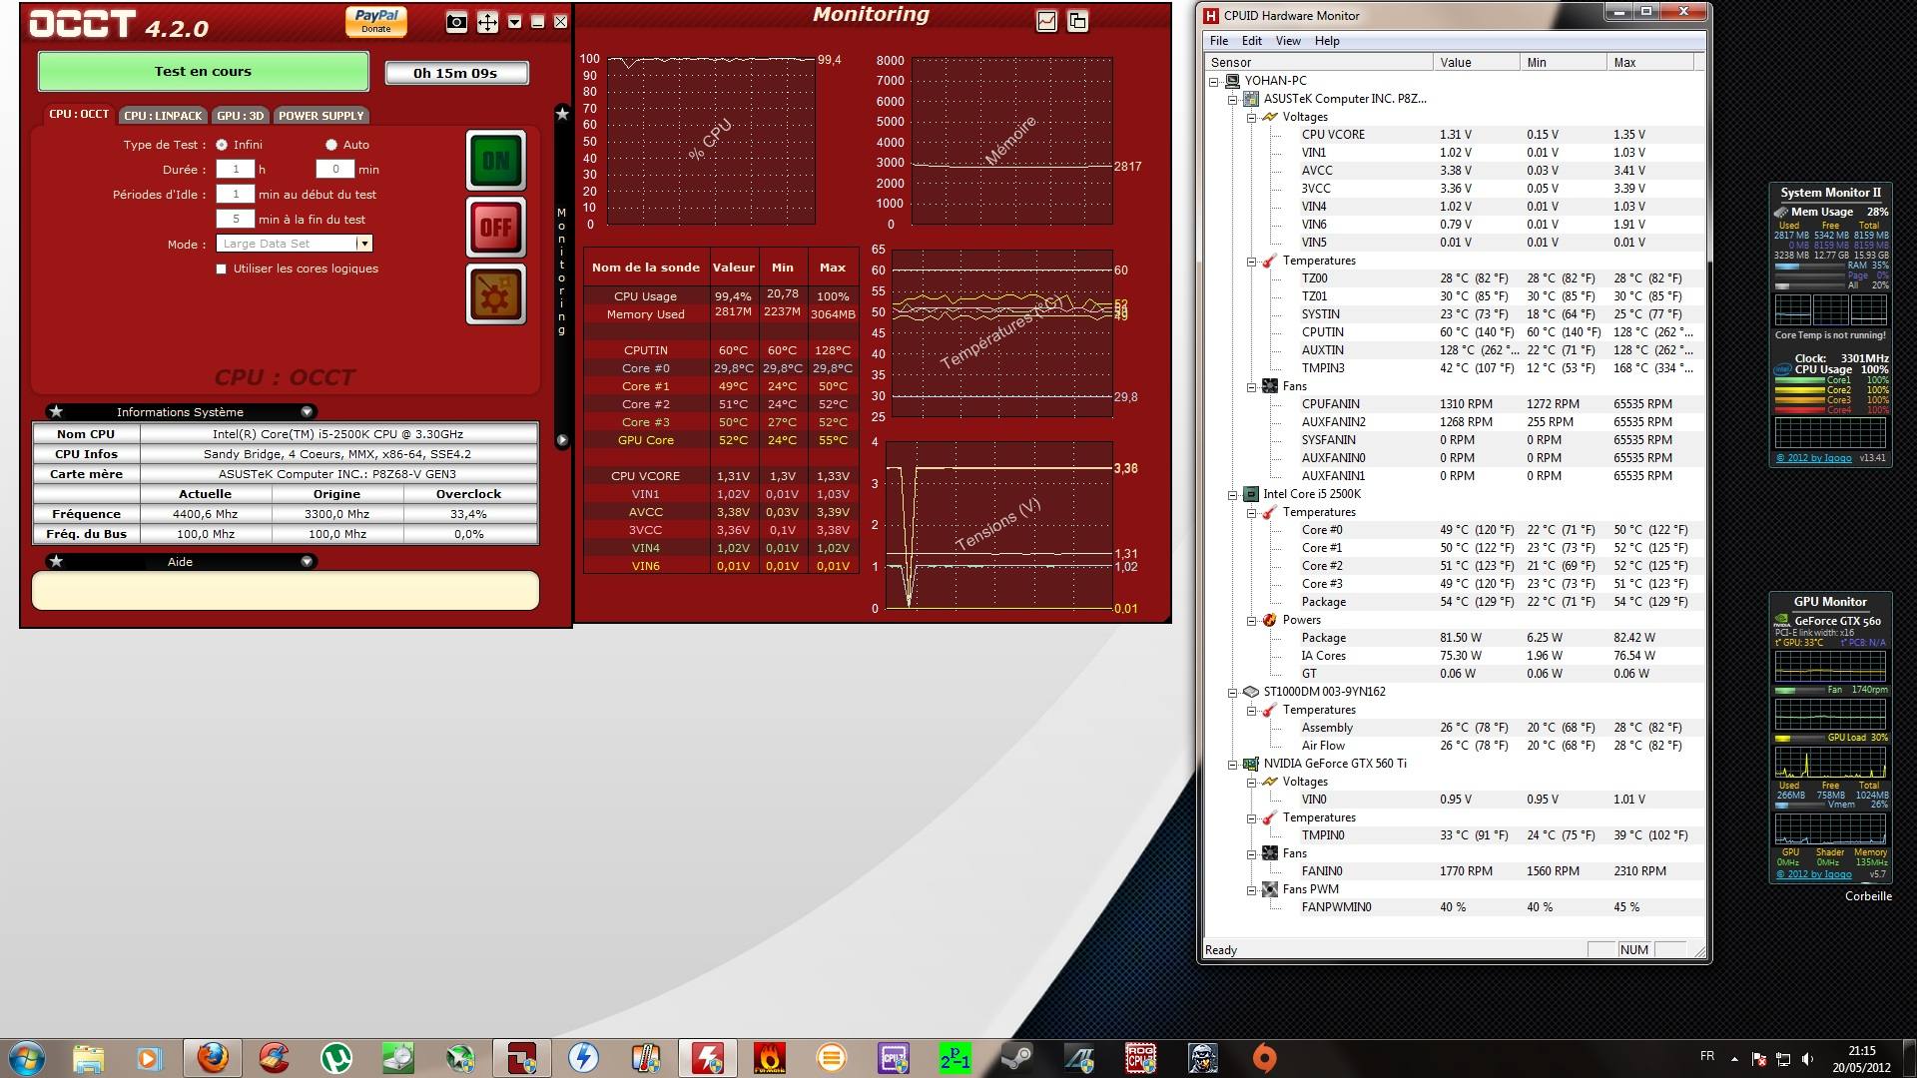Viewport: 1917px width, 1078px height.
Task: Select the Auto test type radio button
Action: click(331, 145)
